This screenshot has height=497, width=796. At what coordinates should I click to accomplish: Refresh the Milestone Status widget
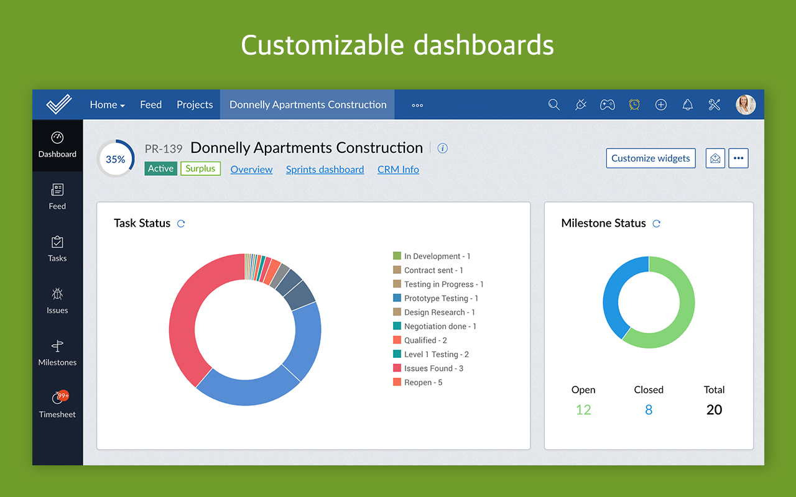656,224
